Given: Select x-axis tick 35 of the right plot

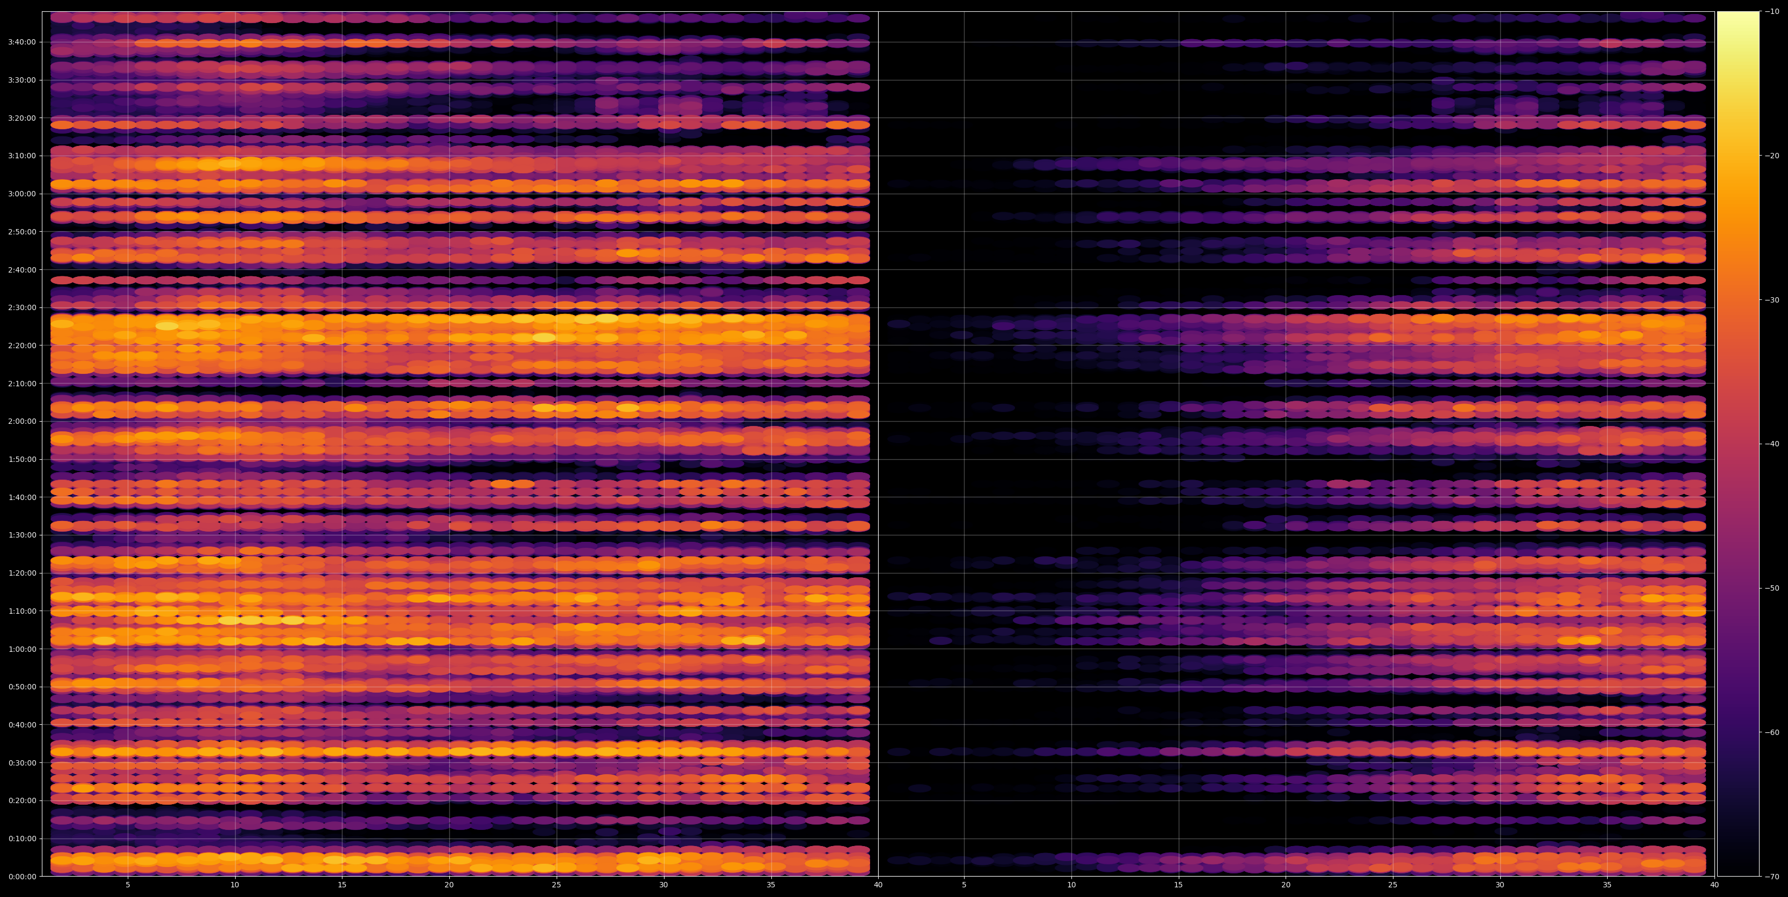Looking at the screenshot, I should click(x=1608, y=885).
